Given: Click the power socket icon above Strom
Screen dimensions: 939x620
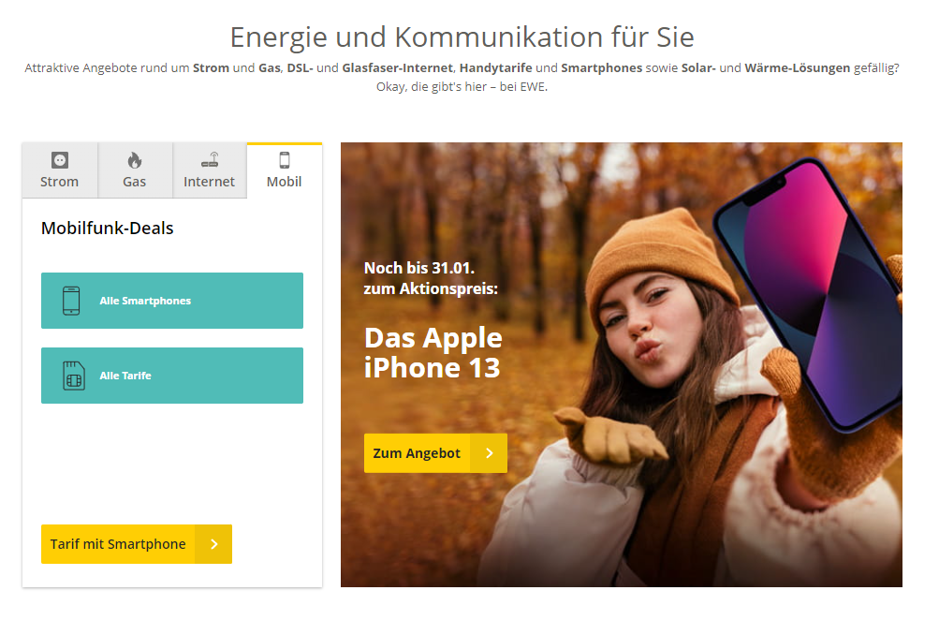Looking at the screenshot, I should [59, 160].
